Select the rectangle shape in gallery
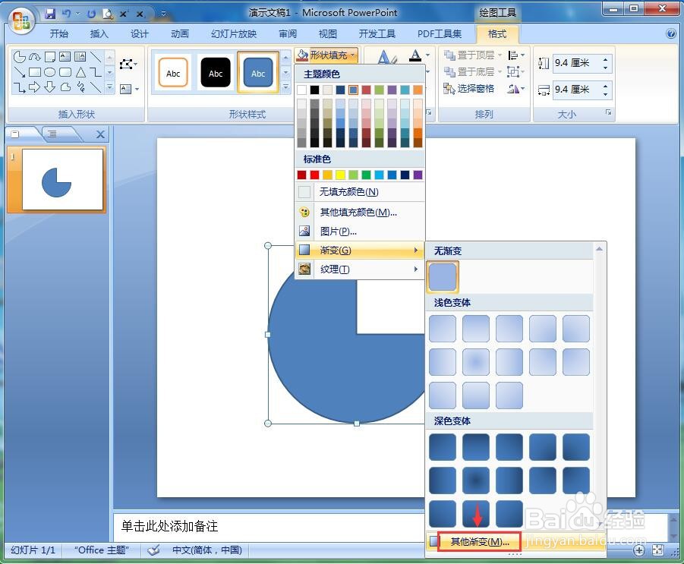 point(34,72)
